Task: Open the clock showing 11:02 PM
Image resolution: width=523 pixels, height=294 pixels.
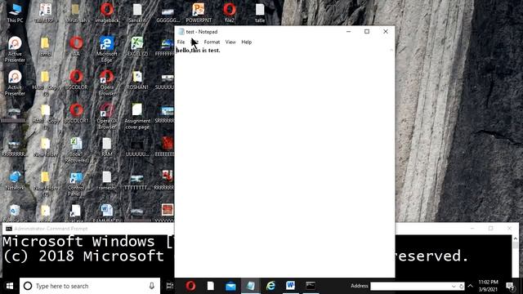Action: coord(489,286)
